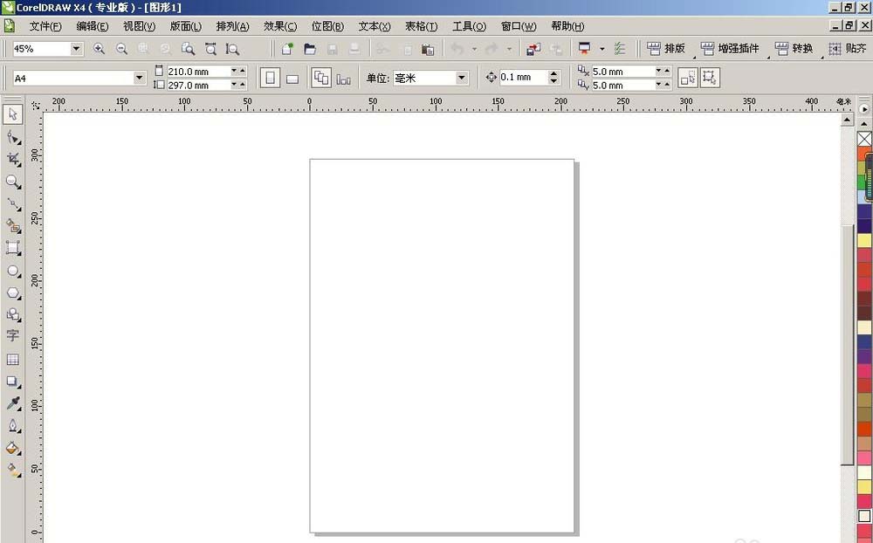Image resolution: width=873 pixels, height=543 pixels.
Task: Open 窗口(W) menu
Action: (x=519, y=26)
